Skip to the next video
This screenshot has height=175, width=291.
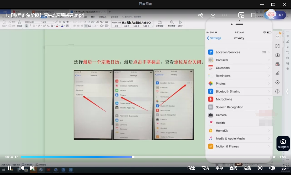(32, 168)
